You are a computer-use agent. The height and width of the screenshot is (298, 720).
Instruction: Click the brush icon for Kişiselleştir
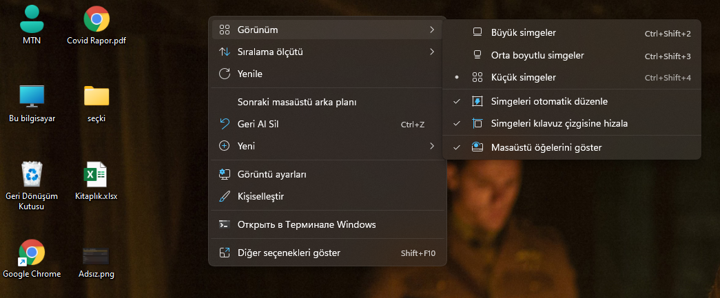point(224,197)
